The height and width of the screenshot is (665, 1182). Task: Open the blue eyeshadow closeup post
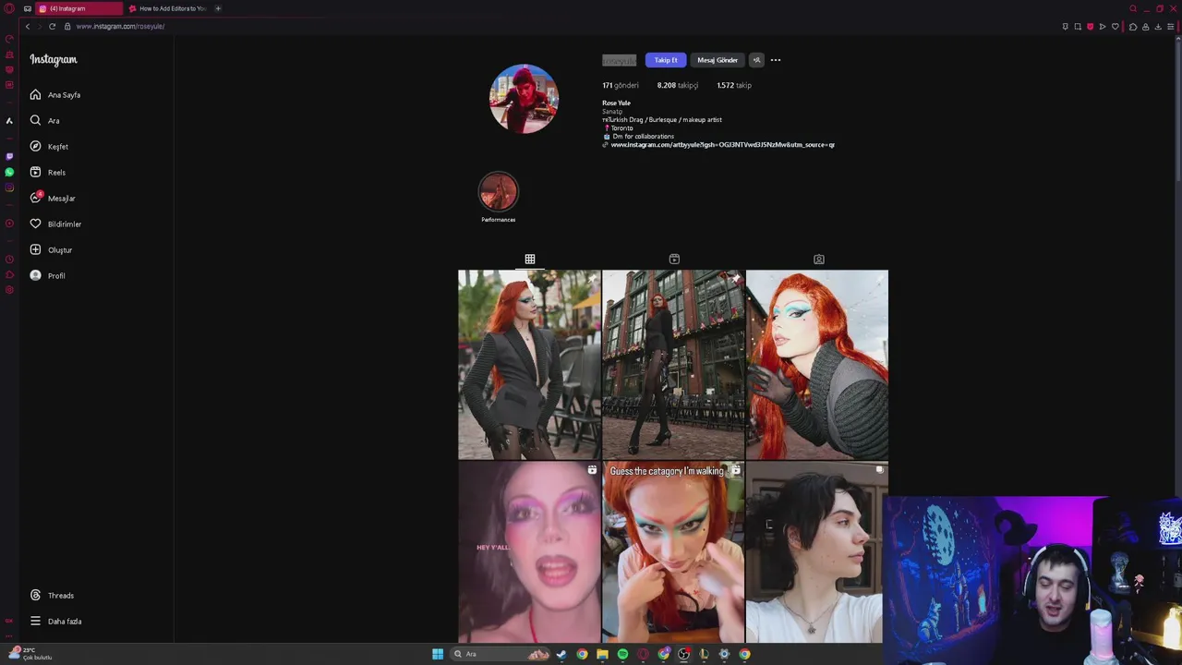click(x=817, y=365)
